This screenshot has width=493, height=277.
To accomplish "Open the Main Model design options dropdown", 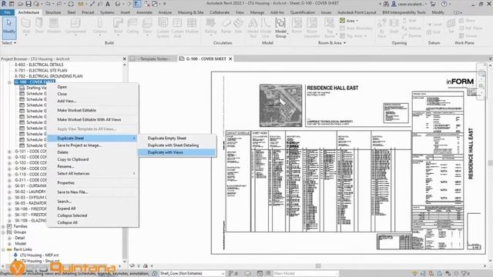I will click(x=305, y=274).
